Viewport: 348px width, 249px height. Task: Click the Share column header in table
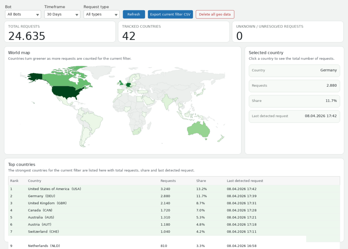(201, 181)
